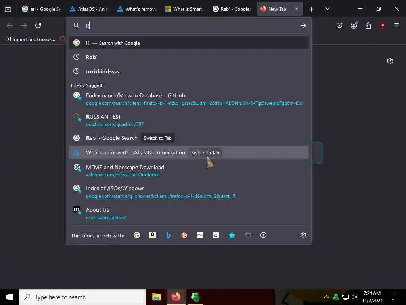Image resolution: width=406 pixels, height=305 pixels.
Task: Click the 'Type here to search' box
Action: click(82, 297)
